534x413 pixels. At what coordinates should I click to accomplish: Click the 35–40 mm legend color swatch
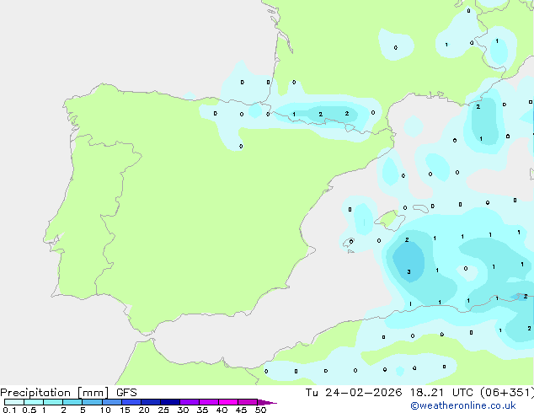tap(209, 402)
